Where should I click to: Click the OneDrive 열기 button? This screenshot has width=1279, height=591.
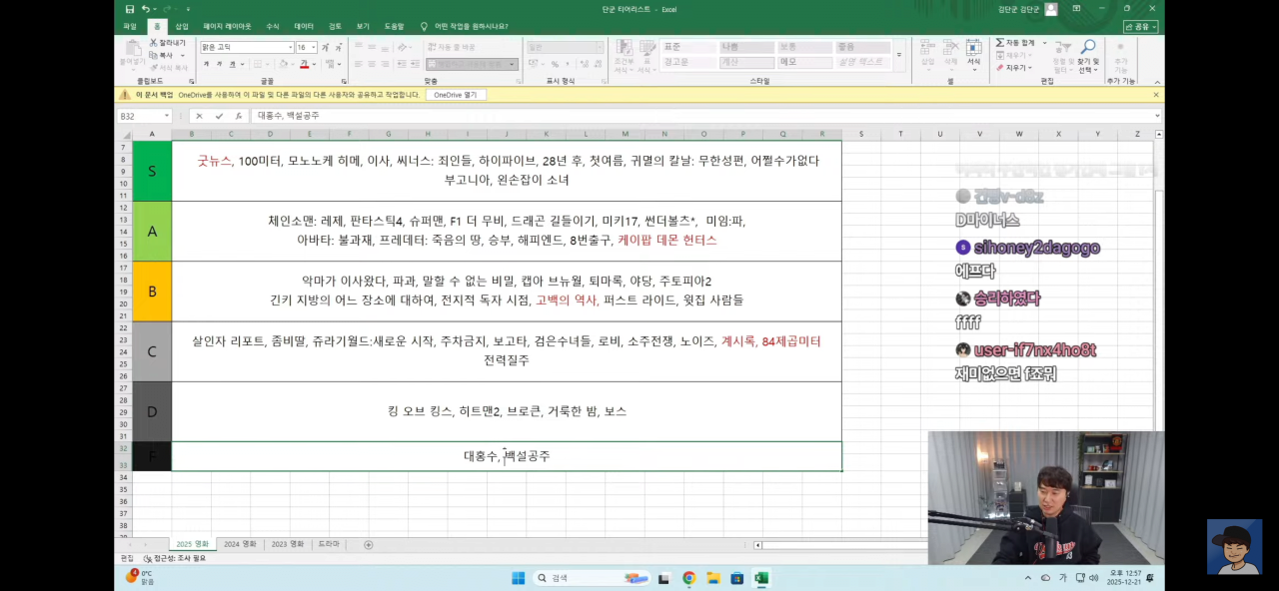point(455,95)
